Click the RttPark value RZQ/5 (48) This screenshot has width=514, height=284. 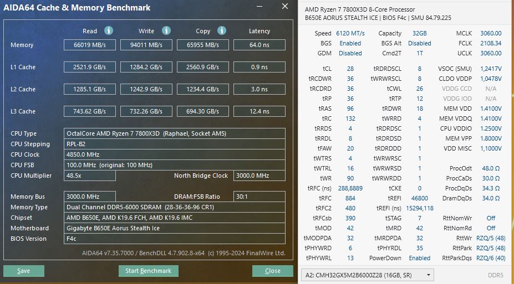pyautogui.click(x=491, y=248)
